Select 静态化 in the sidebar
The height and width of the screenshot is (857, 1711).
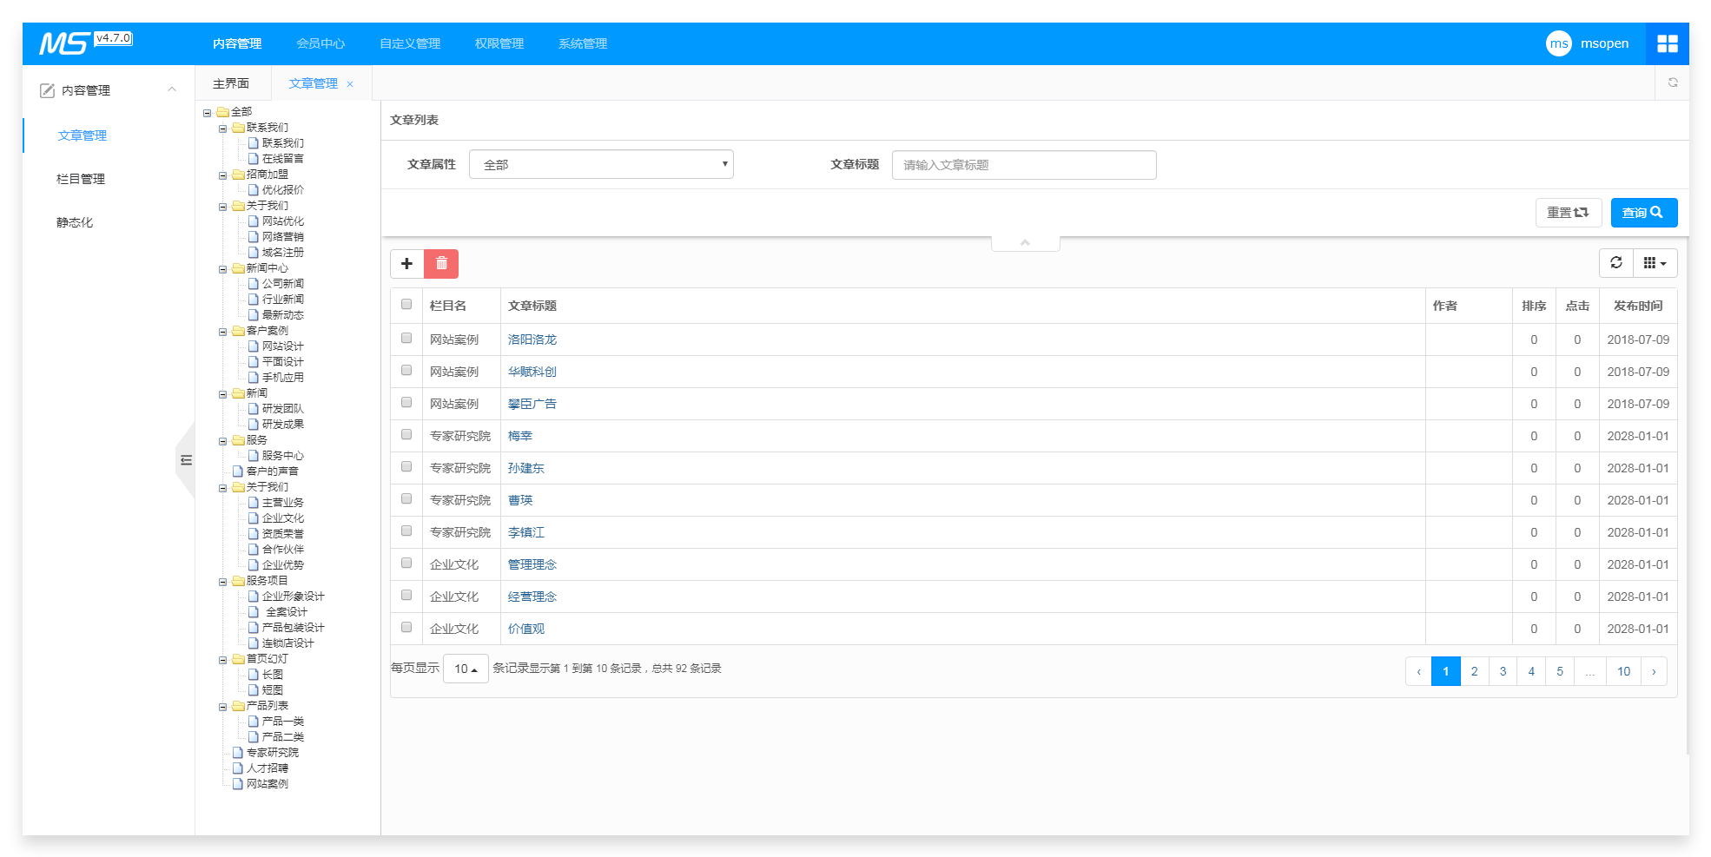75,222
